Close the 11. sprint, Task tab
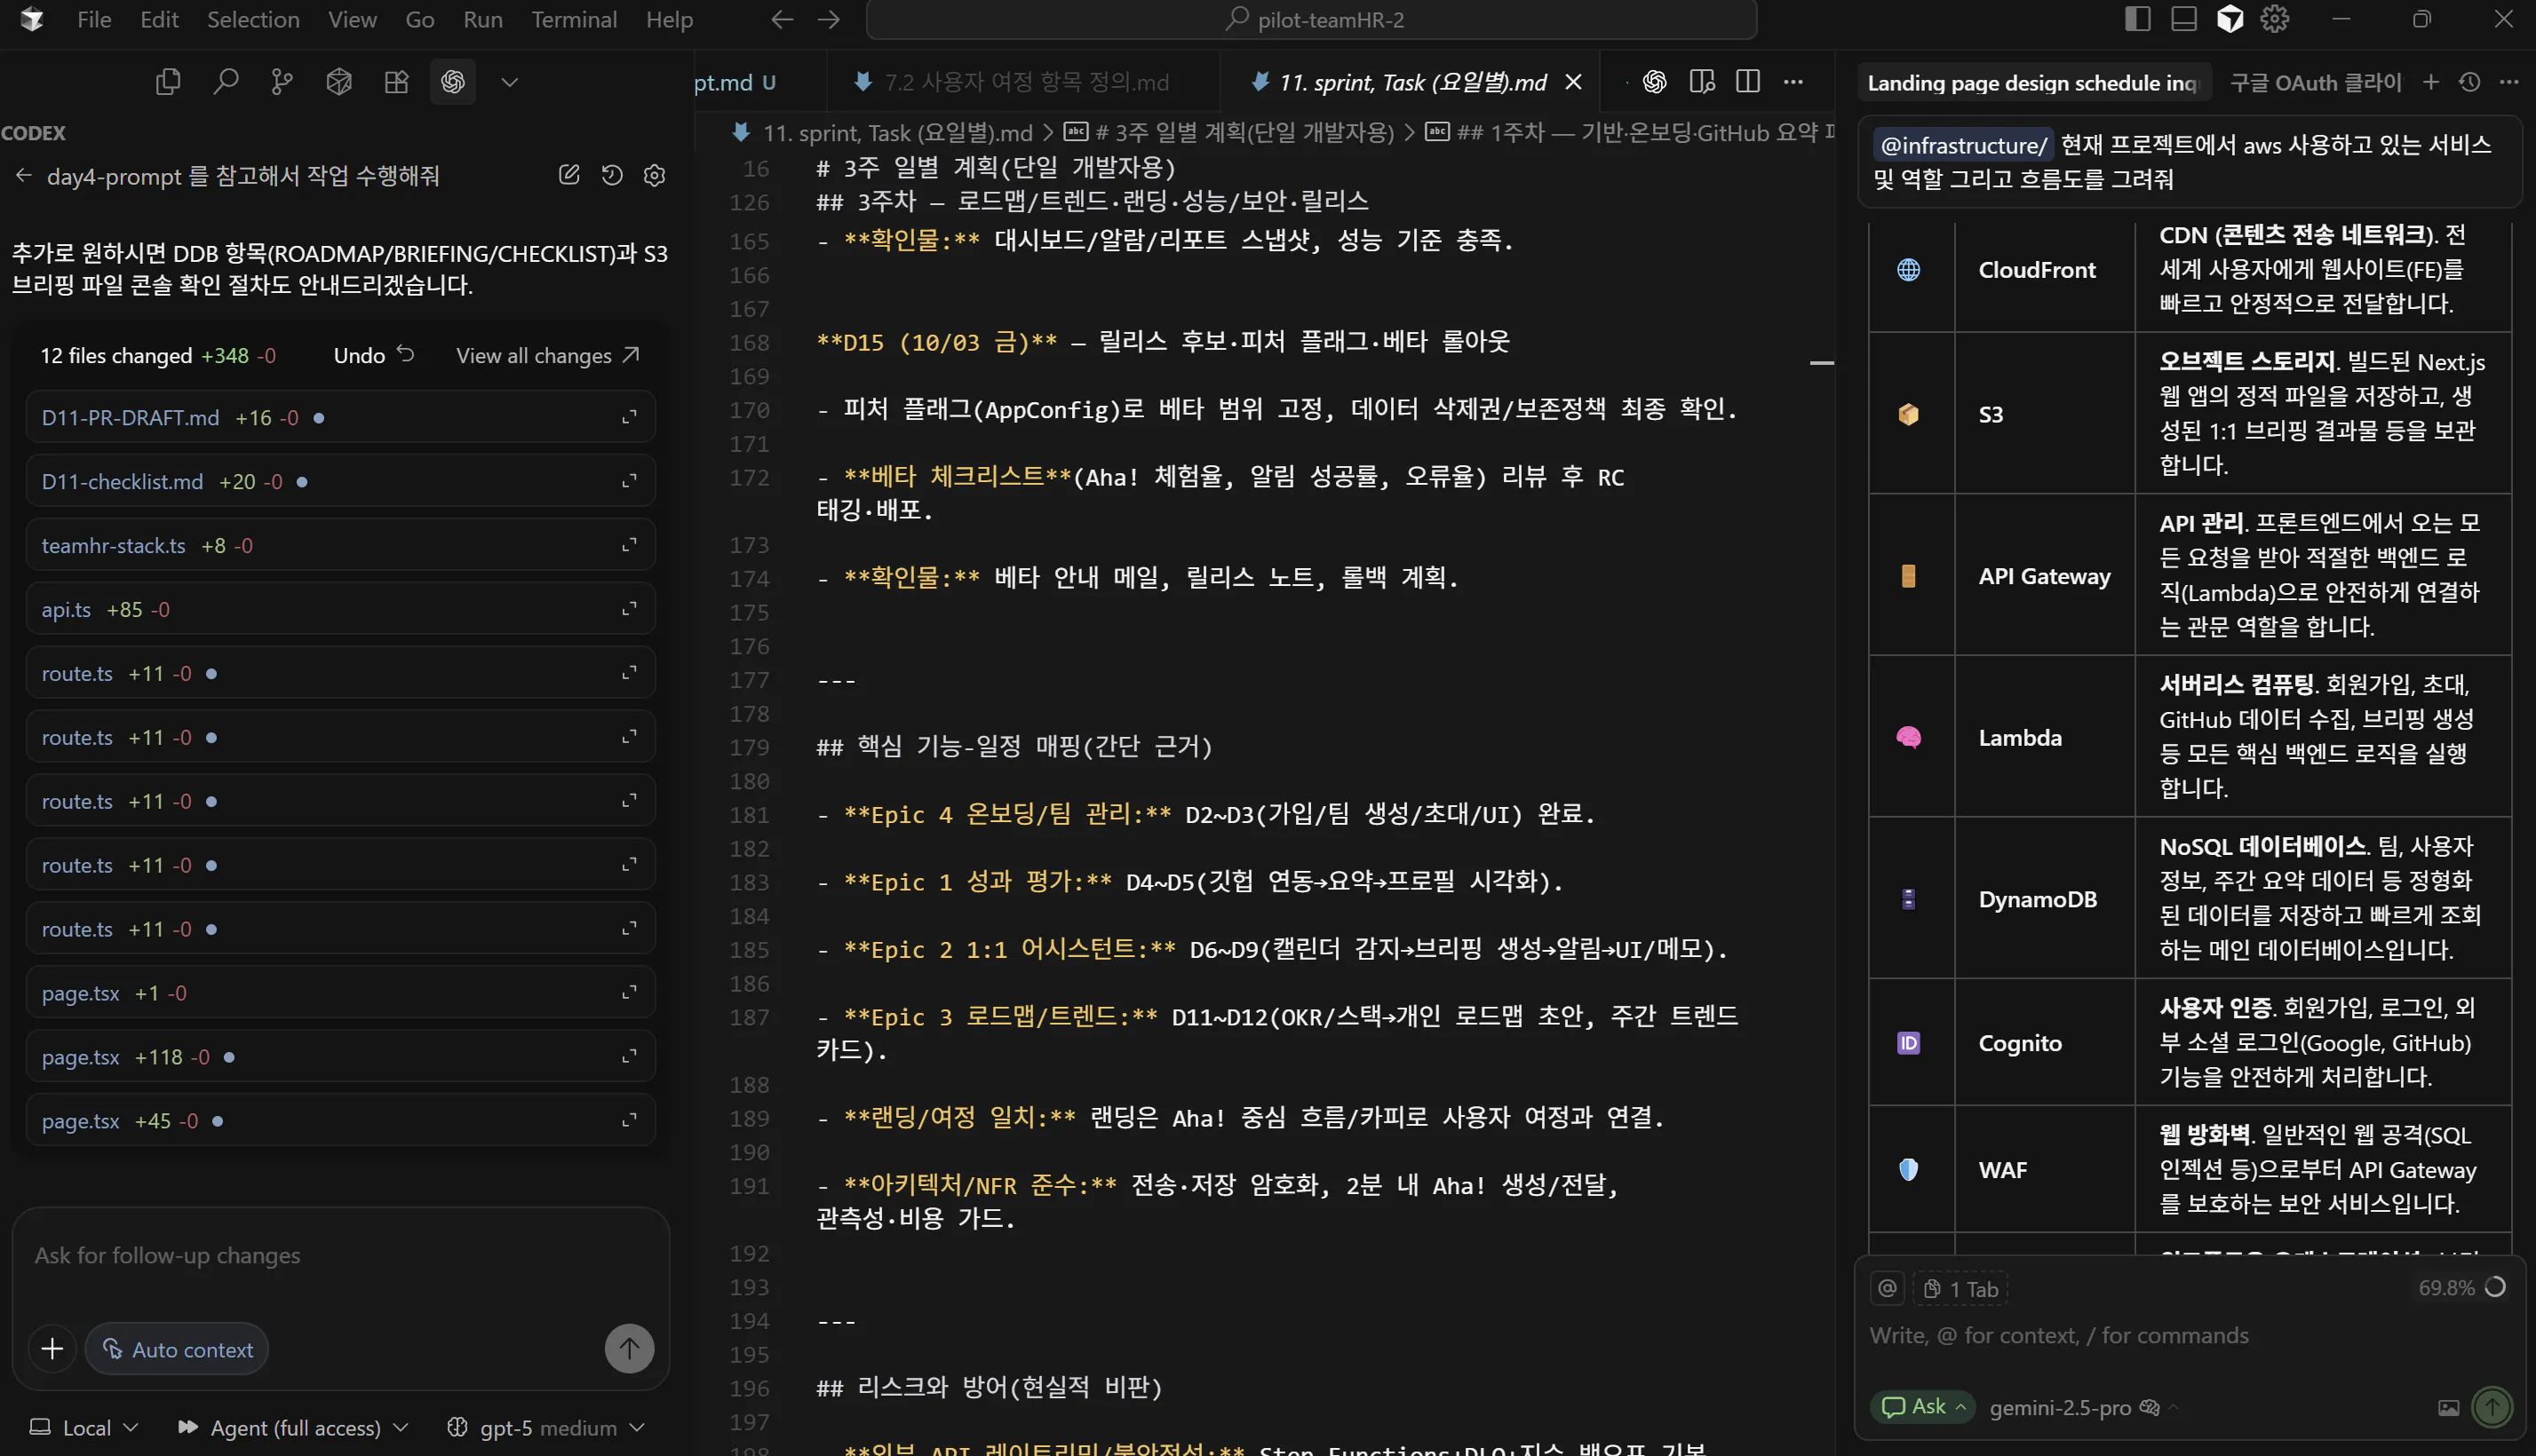This screenshot has height=1456, width=2536. pyautogui.click(x=1574, y=82)
